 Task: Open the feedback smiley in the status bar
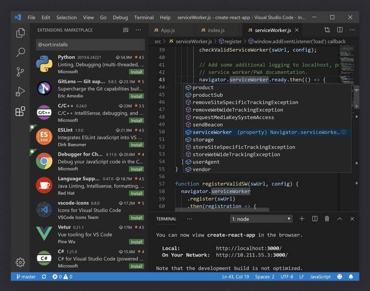(339, 276)
